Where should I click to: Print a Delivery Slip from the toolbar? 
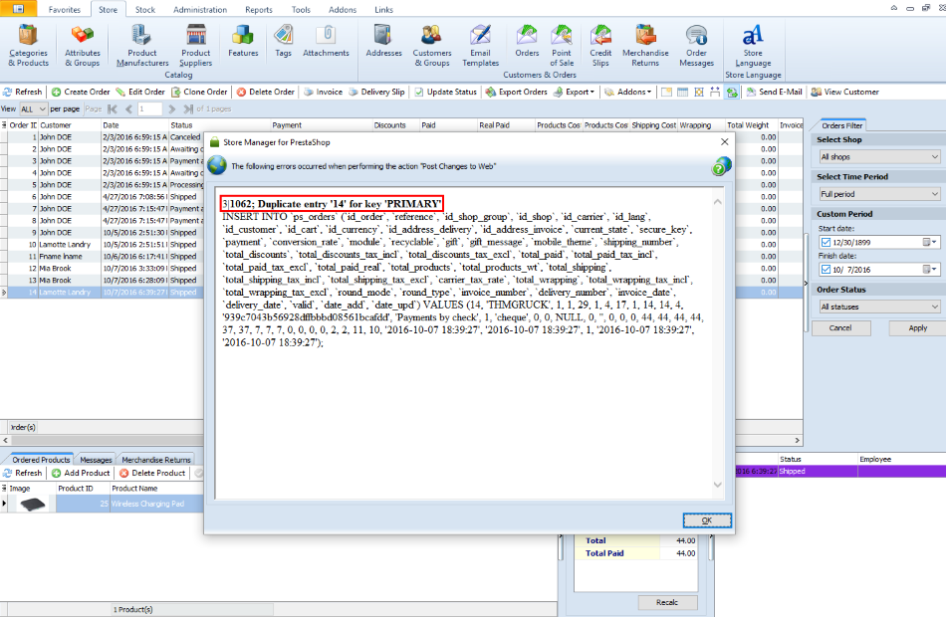click(376, 92)
